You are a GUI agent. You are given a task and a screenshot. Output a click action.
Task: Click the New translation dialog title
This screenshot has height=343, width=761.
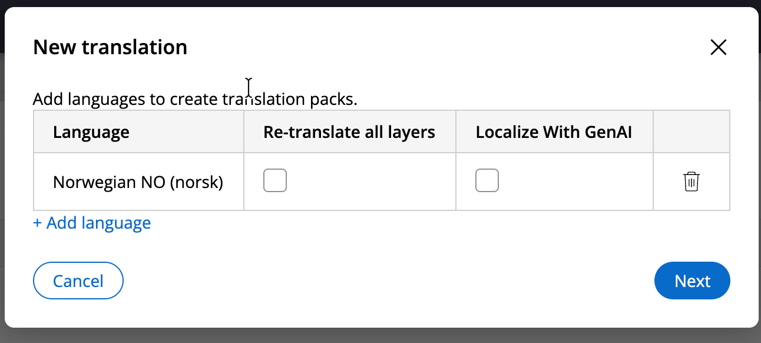[110, 47]
